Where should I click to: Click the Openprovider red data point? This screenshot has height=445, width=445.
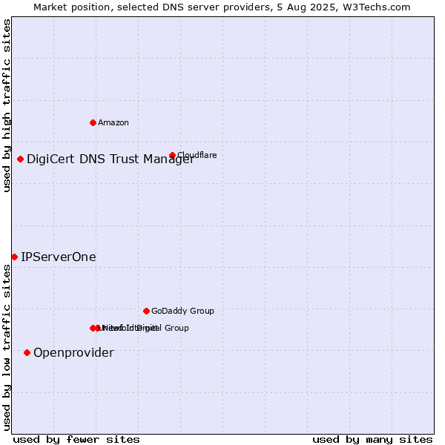(27, 352)
